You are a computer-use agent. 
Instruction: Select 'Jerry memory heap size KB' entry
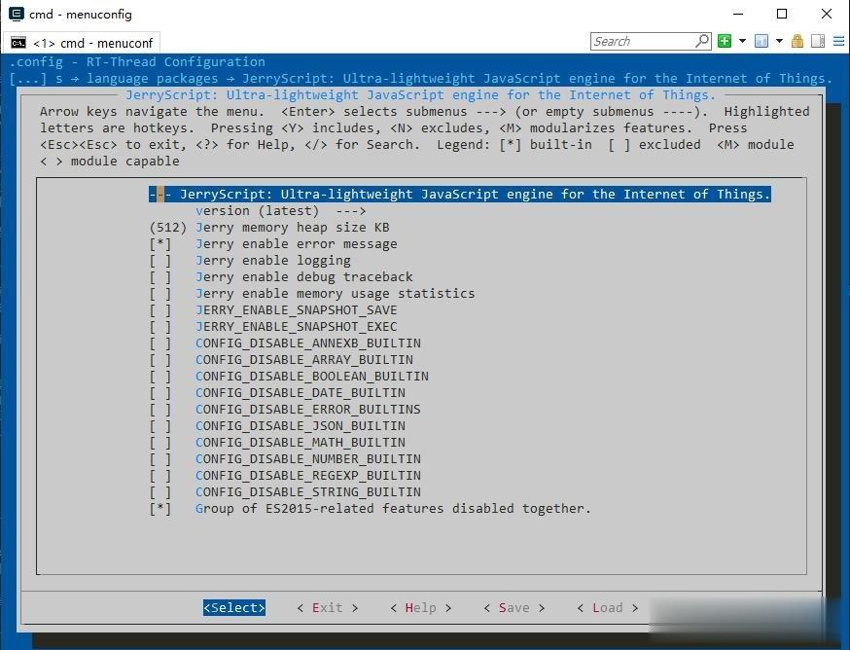point(293,228)
